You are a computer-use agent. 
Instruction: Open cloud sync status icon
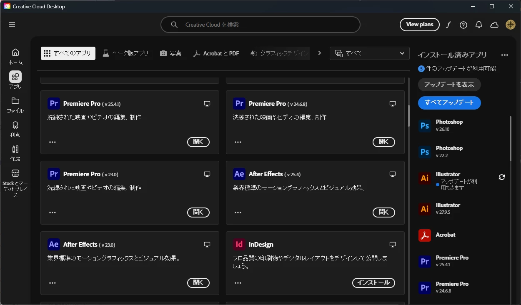[x=494, y=25]
